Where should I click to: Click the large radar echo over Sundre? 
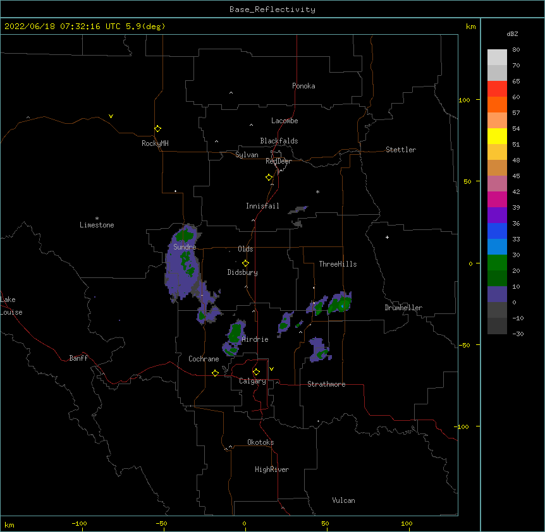(x=182, y=263)
